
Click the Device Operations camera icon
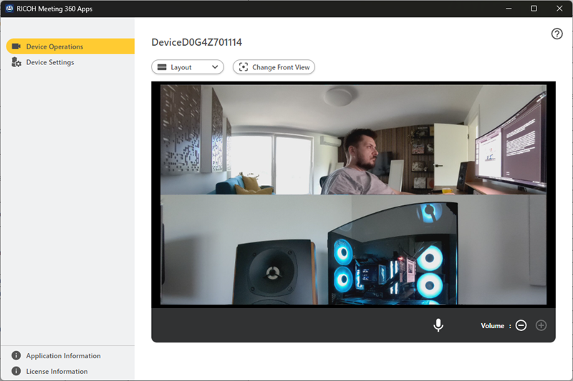[x=16, y=46]
